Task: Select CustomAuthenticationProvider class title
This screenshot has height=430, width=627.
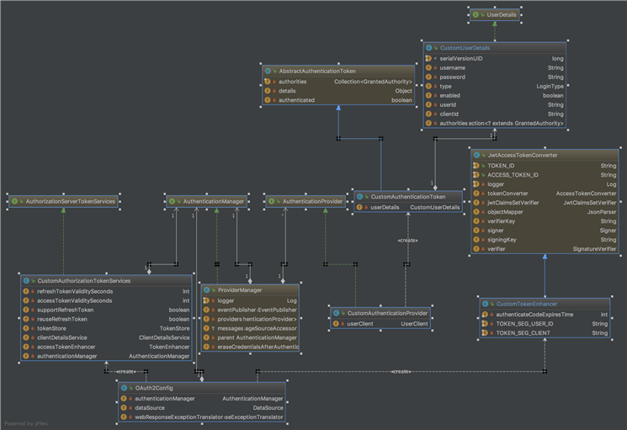Action: click(387, 313)
